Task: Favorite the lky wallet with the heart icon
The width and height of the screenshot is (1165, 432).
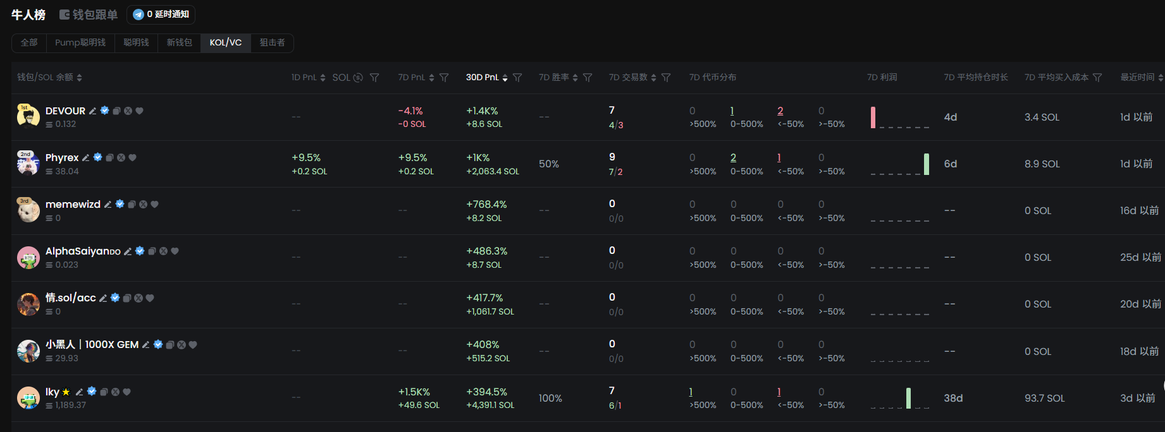Action: pyautogui.click(x=127, y=392)
